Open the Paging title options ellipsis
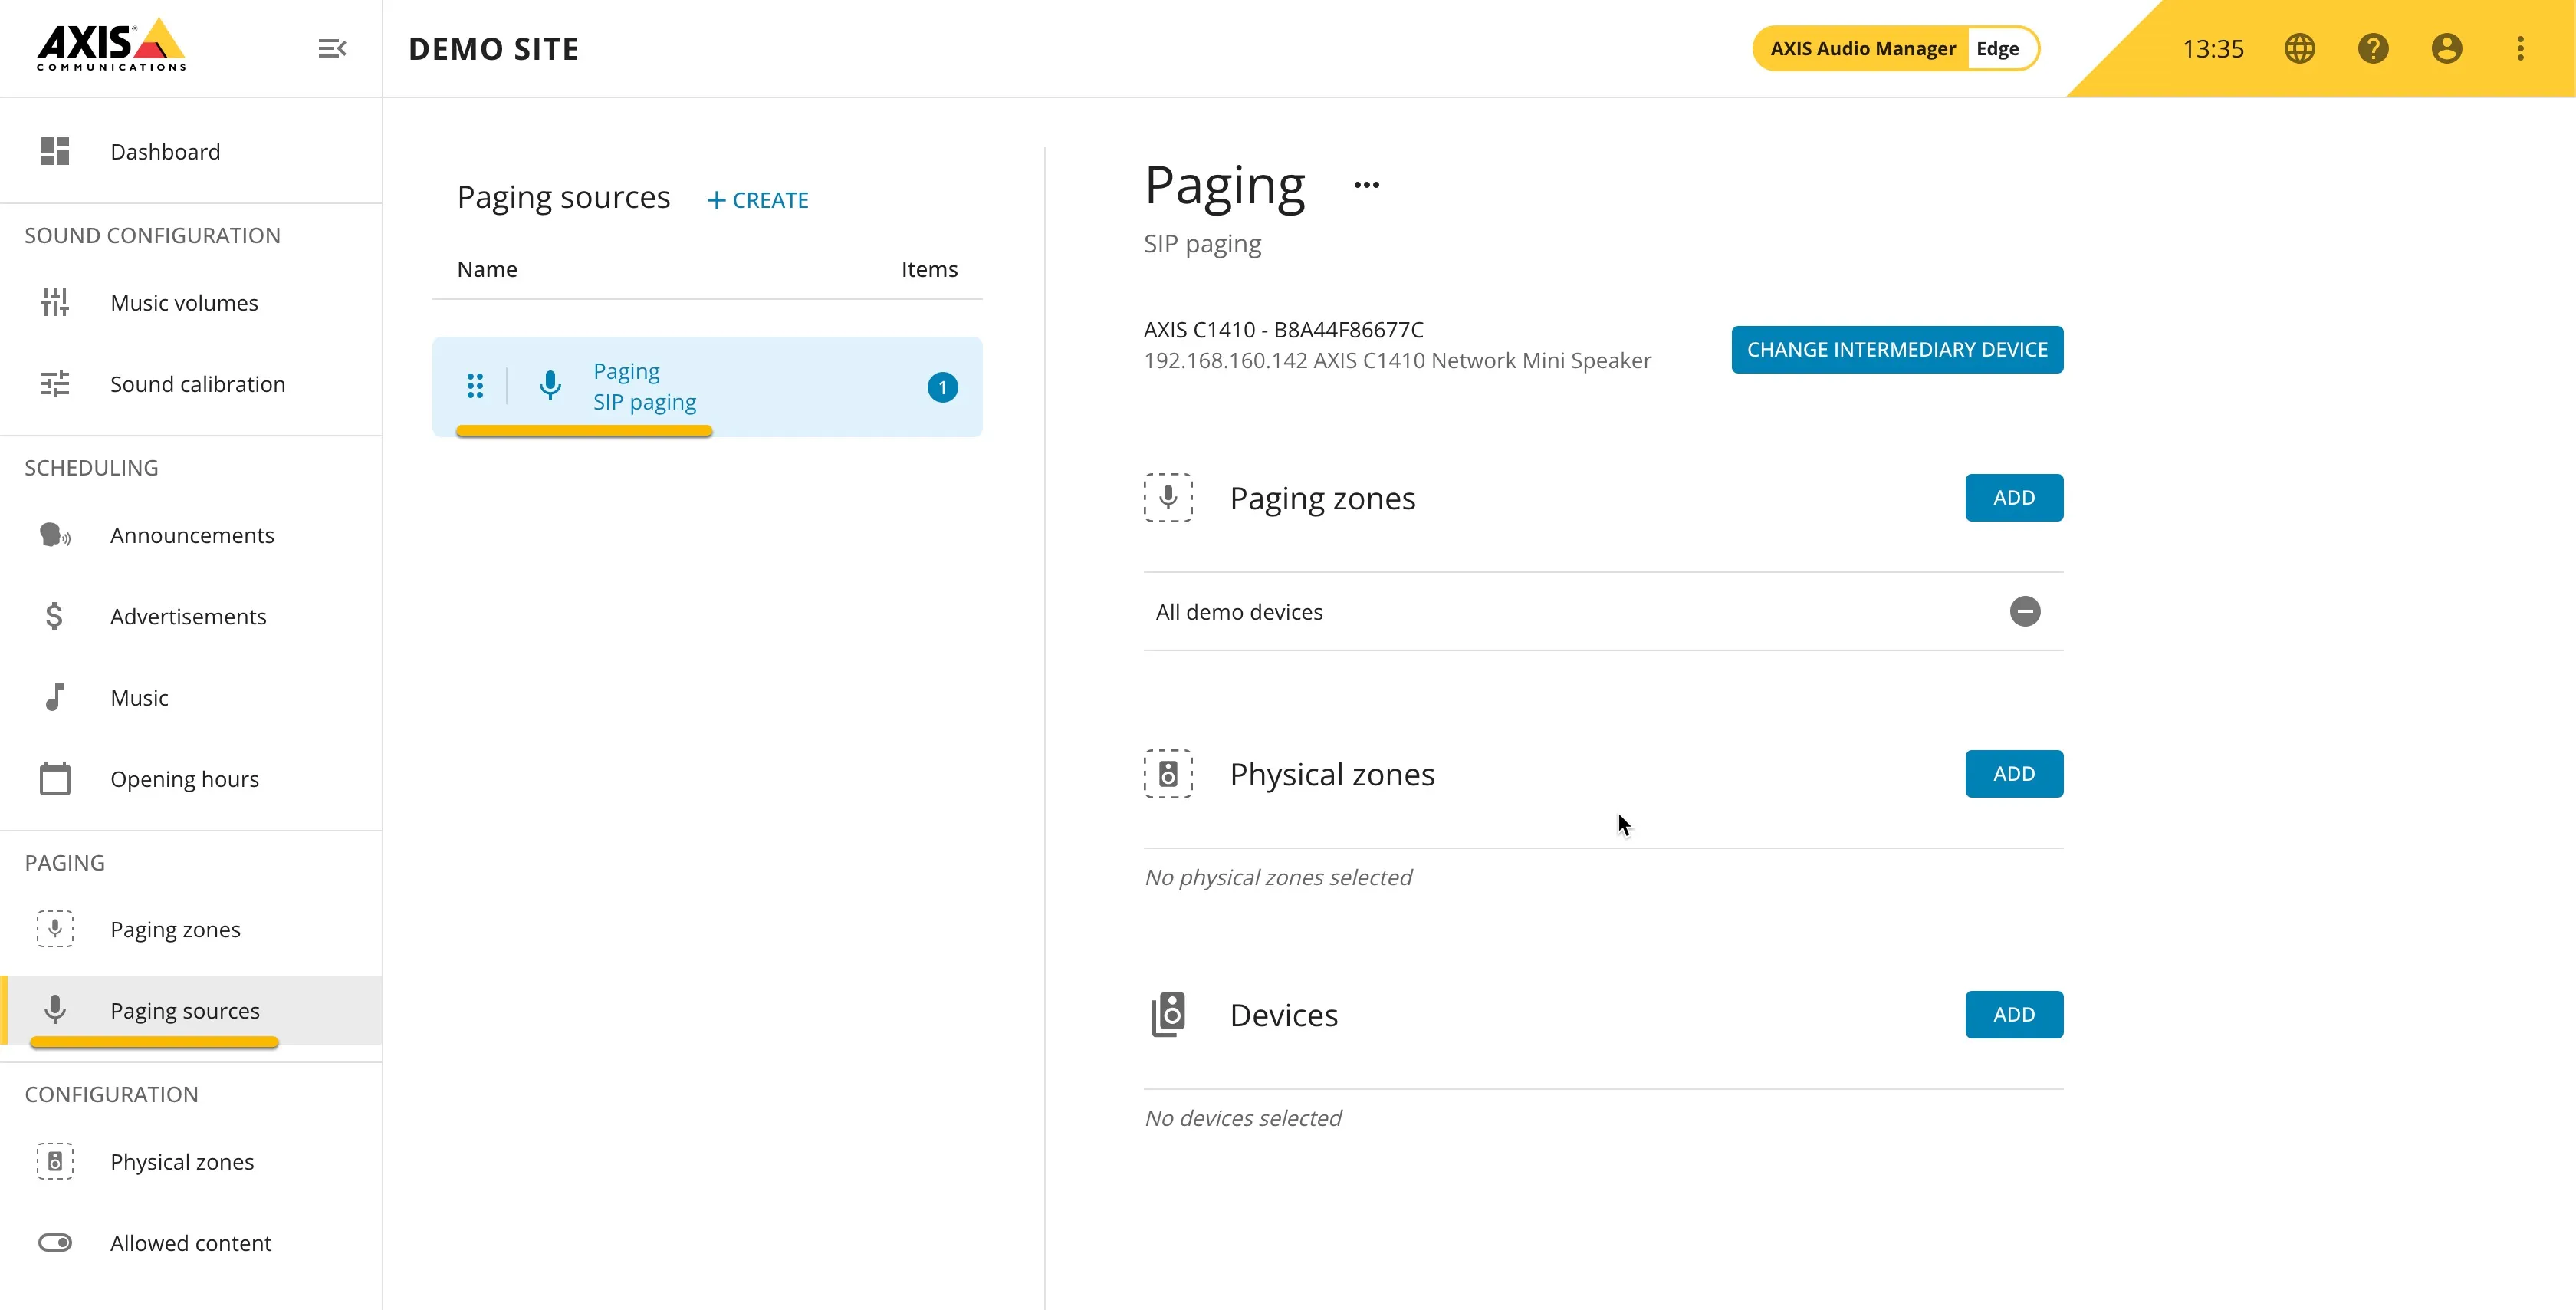This screenshot has height=1310, width=2576. pyautogui.click(x=1366, y=184)
